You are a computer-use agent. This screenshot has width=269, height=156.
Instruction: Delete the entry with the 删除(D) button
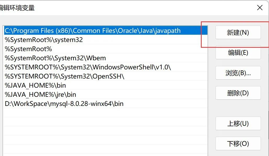(238, 93)
